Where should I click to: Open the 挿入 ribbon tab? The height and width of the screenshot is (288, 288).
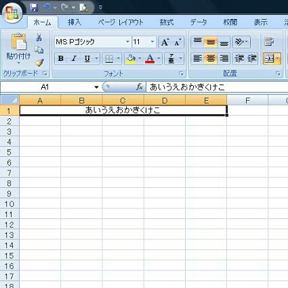[x=75, y=22]
